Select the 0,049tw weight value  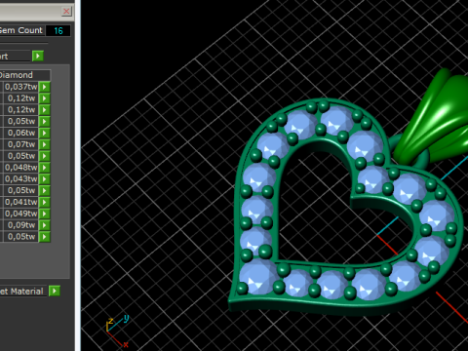coord(20,214)
